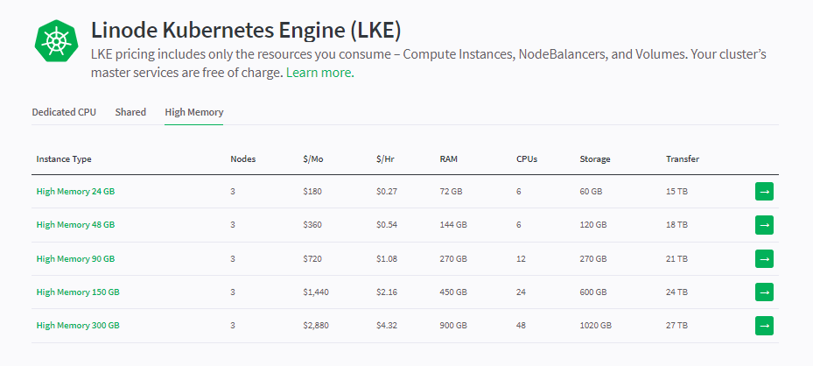Click the 24 TB transfer value
Viewport: 813px width, 366px height.
677,292
